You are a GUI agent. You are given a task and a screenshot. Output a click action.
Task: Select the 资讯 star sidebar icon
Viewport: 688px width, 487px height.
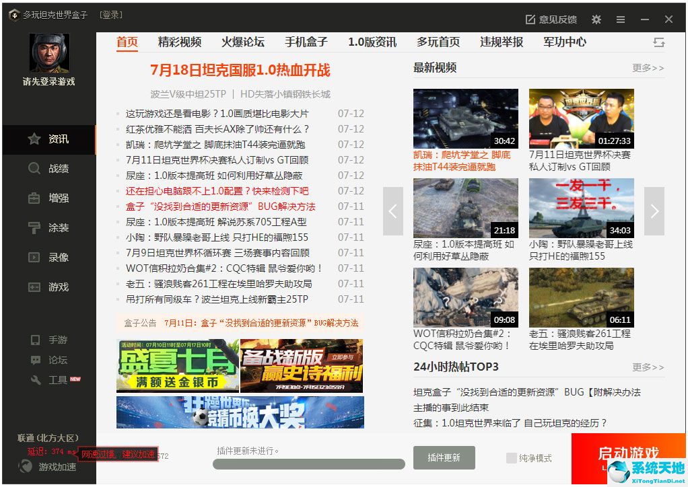click(34, 139)
